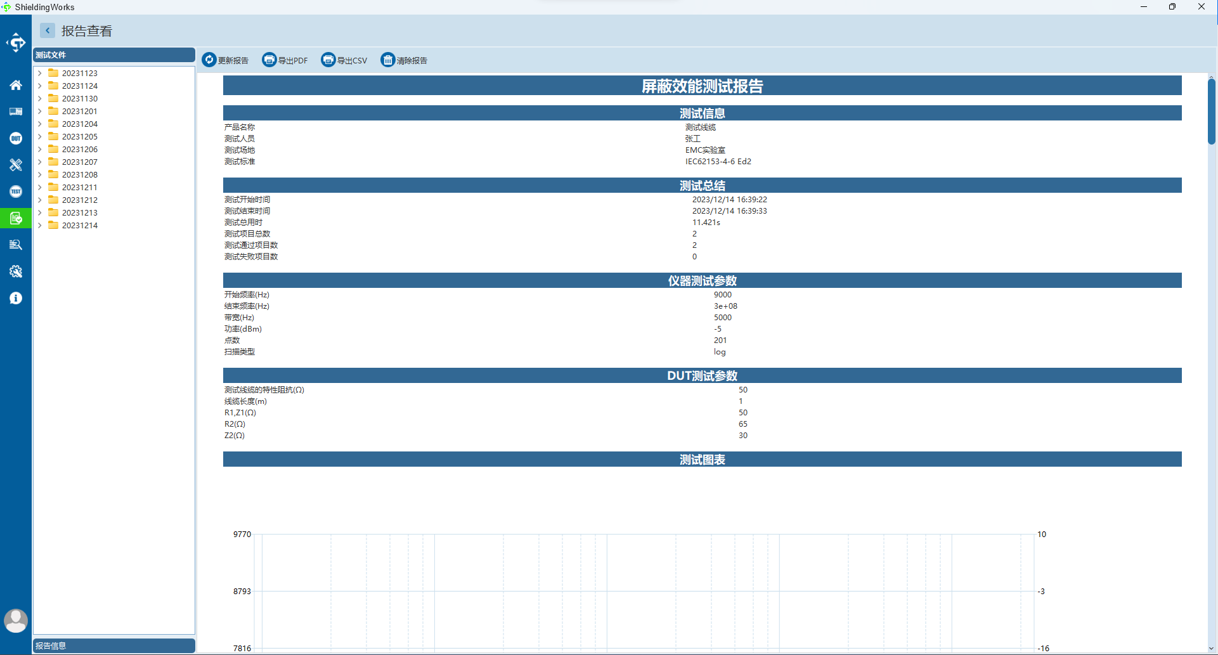This screenshot has width=1218, height=655.
Task: Expand the 20231130 folder arrow
Action: [x=40, y=98]
